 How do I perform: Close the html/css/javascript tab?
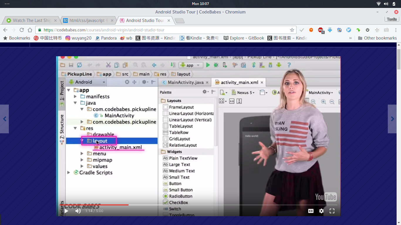(112, 21)
